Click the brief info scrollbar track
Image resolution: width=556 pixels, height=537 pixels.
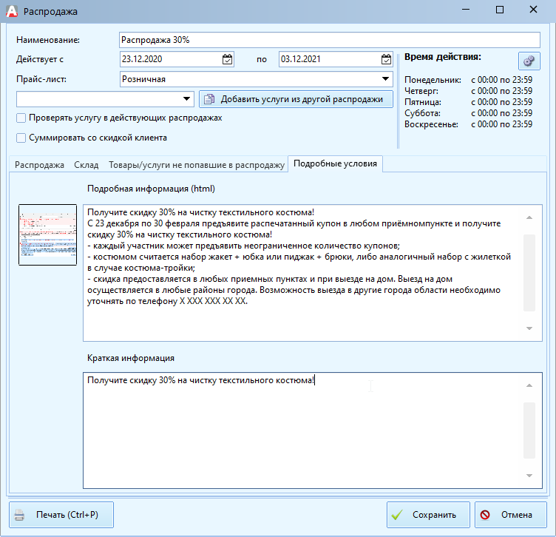coord(529,430)
